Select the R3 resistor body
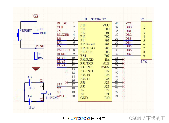This screenshot has width=169, height=123. (36, 56)
